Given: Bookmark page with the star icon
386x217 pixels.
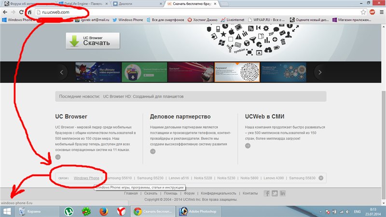Looking at the screenshot, I should (x=363, y=12).
